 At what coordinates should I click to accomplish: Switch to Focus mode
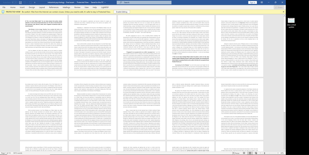pyautogui.click(x=236, y=153)
